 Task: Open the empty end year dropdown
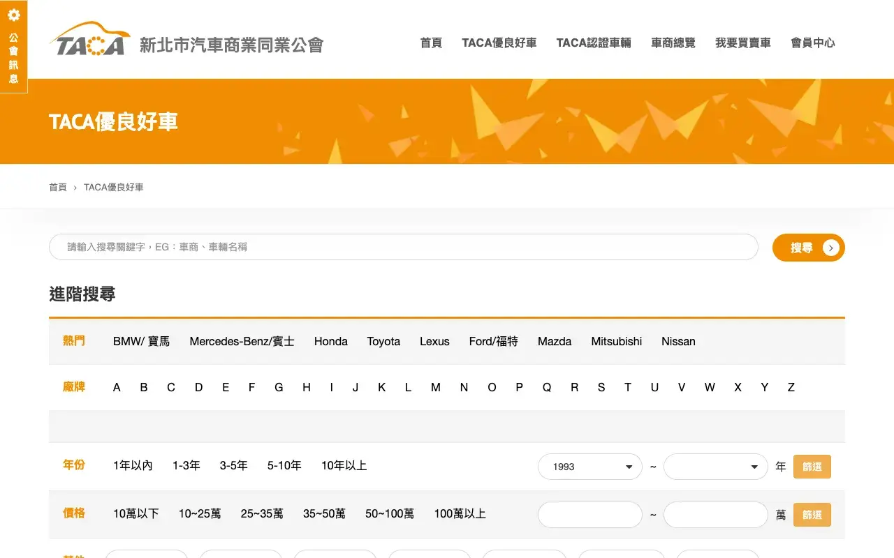tap(716, 467)
